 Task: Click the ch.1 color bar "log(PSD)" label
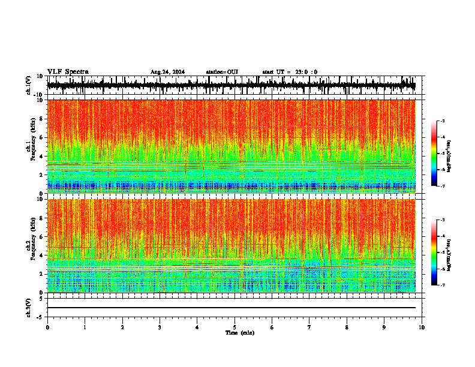pos(449,157)
